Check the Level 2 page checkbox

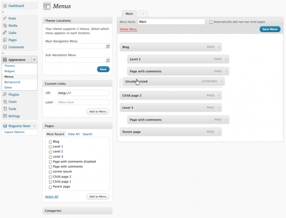click(x=50, y=152)
